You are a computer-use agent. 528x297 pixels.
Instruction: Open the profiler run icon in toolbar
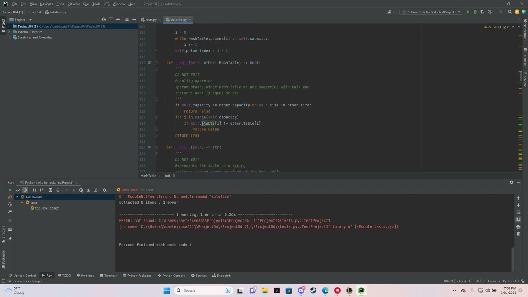click(x=489, y=12)
